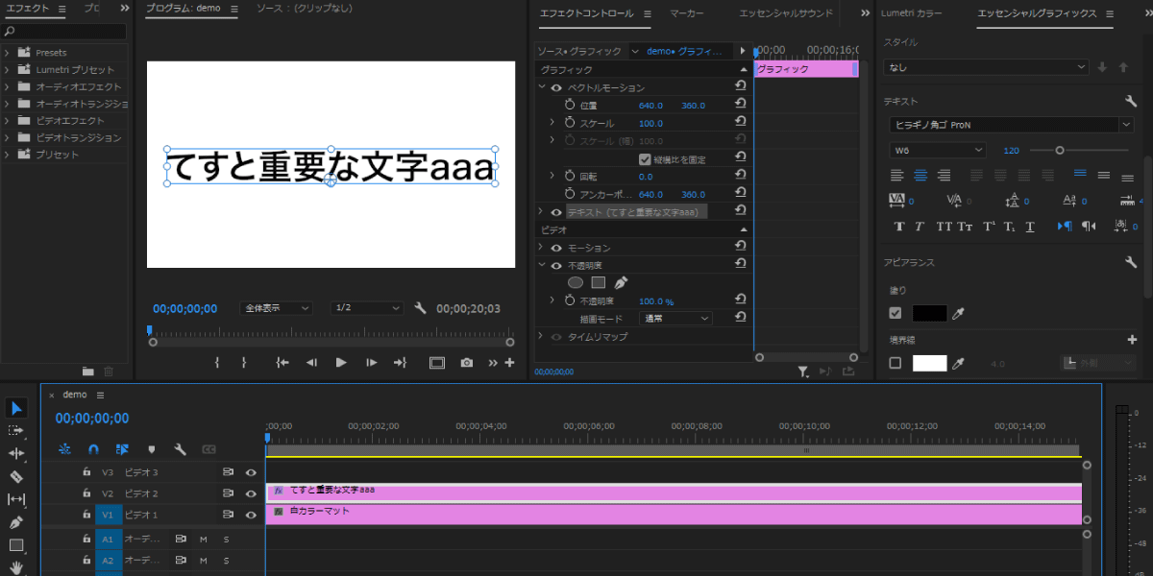Expand the タイムリマップ effect

[x=541, y=337]
